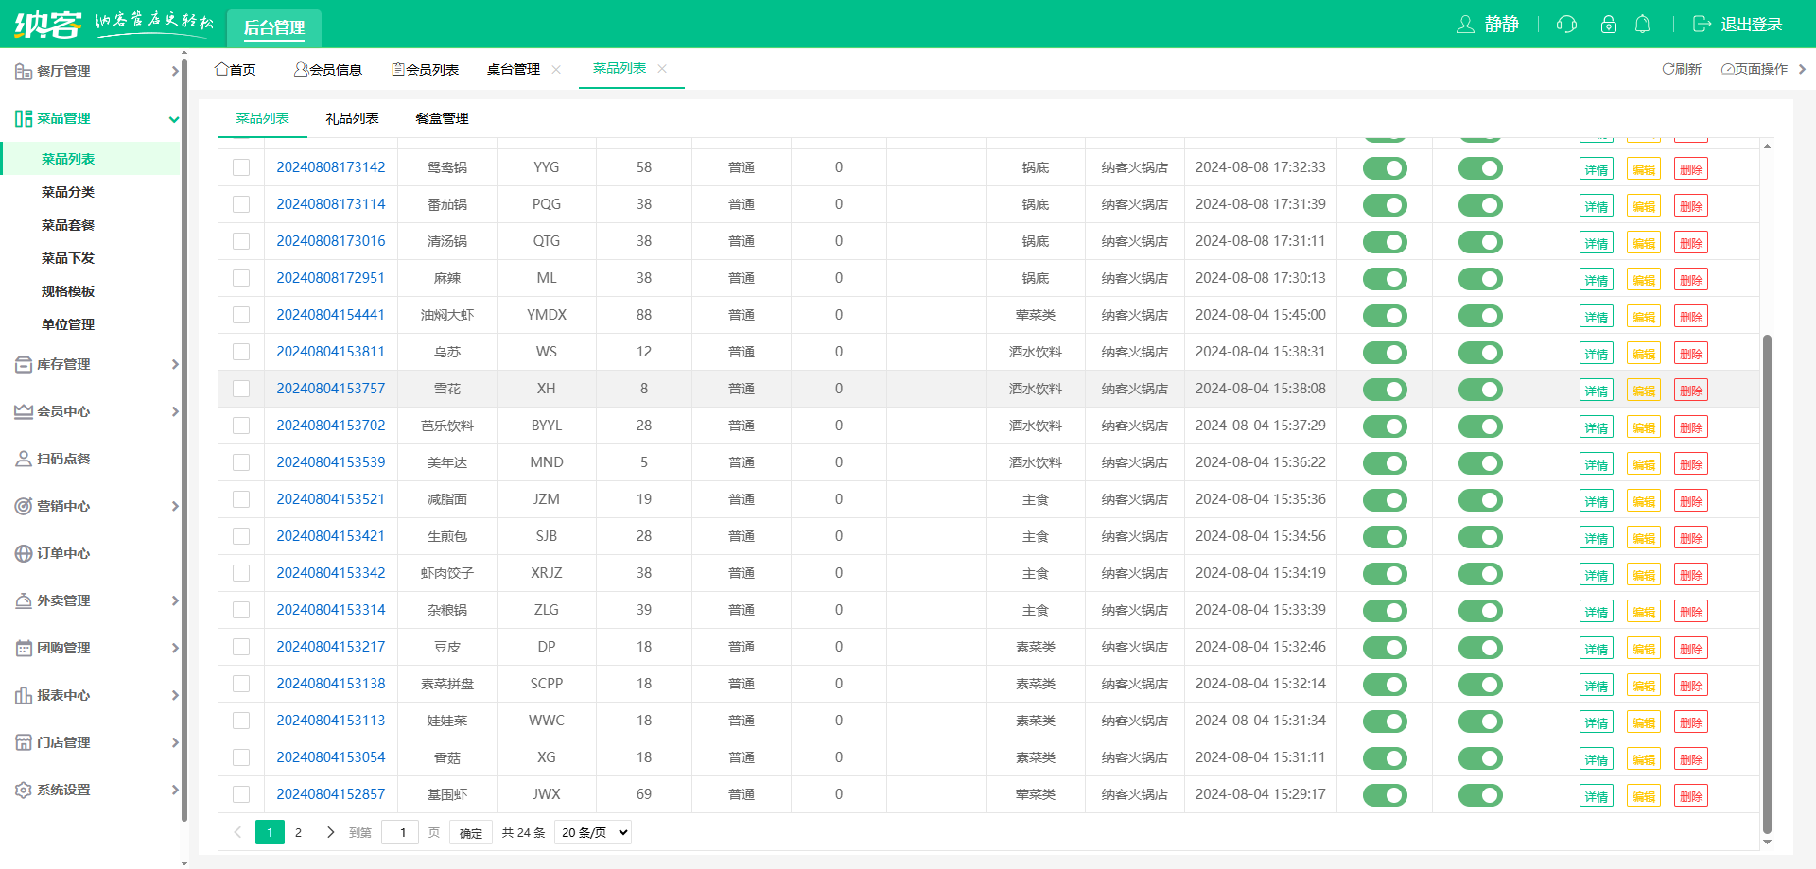The height and width of the screenshot is (869, 1816).
Task: Open the 订单中心 module icon
Action: [23, 553]
